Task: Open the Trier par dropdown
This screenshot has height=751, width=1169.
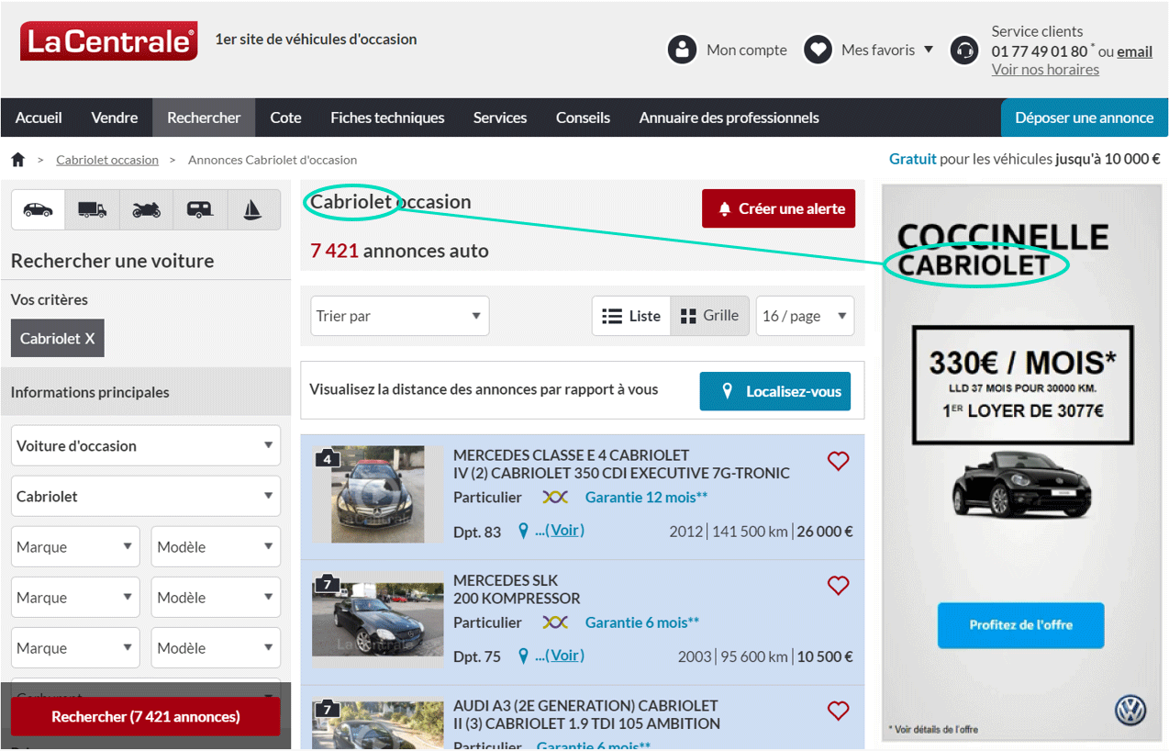Action: coord(399,316)
